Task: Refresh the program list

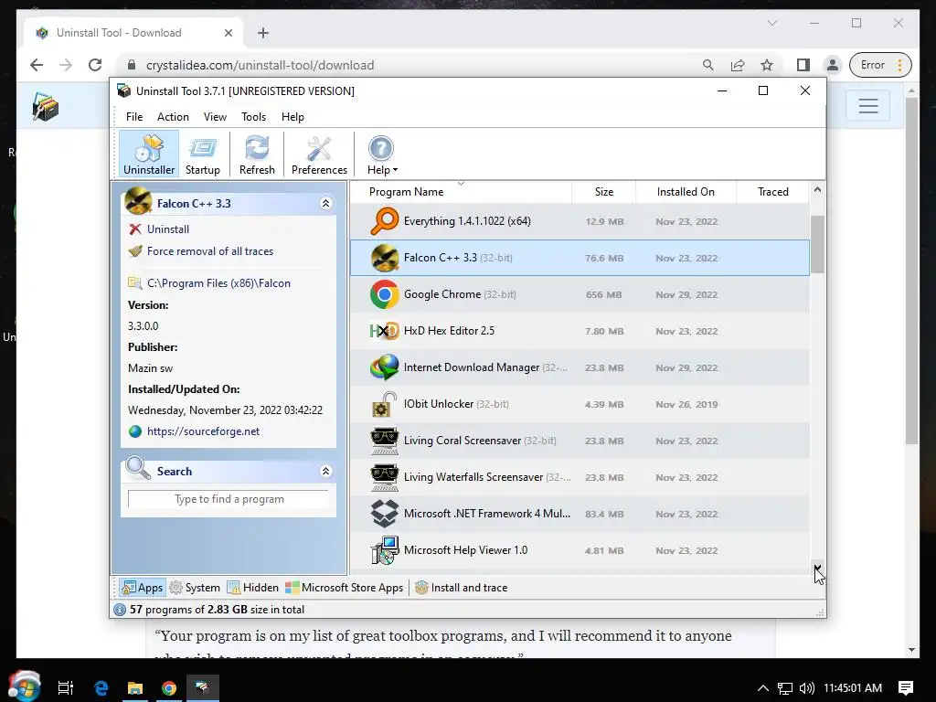Action: 257,154
